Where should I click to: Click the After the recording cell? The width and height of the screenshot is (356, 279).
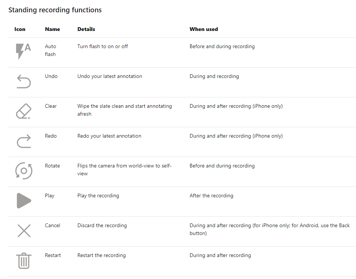(211, 195)
